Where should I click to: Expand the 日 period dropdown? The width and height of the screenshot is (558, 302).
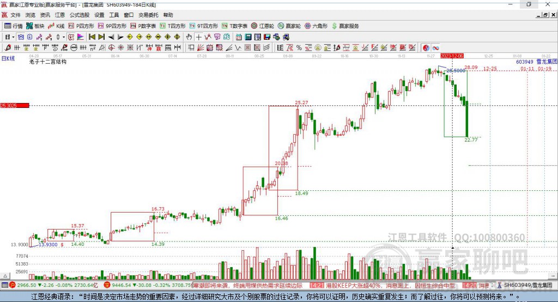tap(13, 37)
